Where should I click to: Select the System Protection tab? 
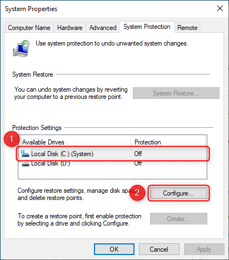click(x=147, y=27)
